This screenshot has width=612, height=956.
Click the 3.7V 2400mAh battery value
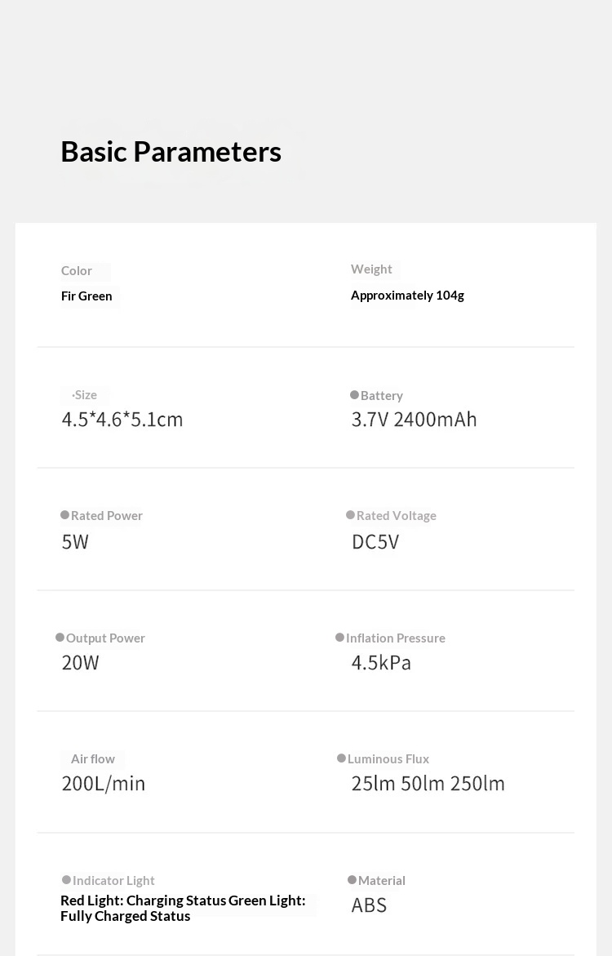click(414, 420)
